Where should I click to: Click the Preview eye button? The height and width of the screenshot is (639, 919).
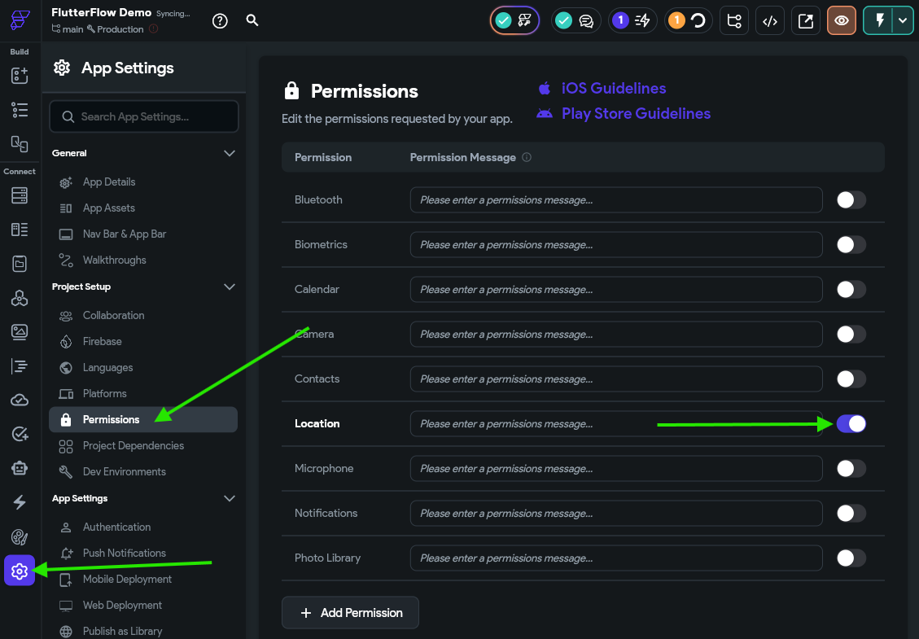coord(842,21)
